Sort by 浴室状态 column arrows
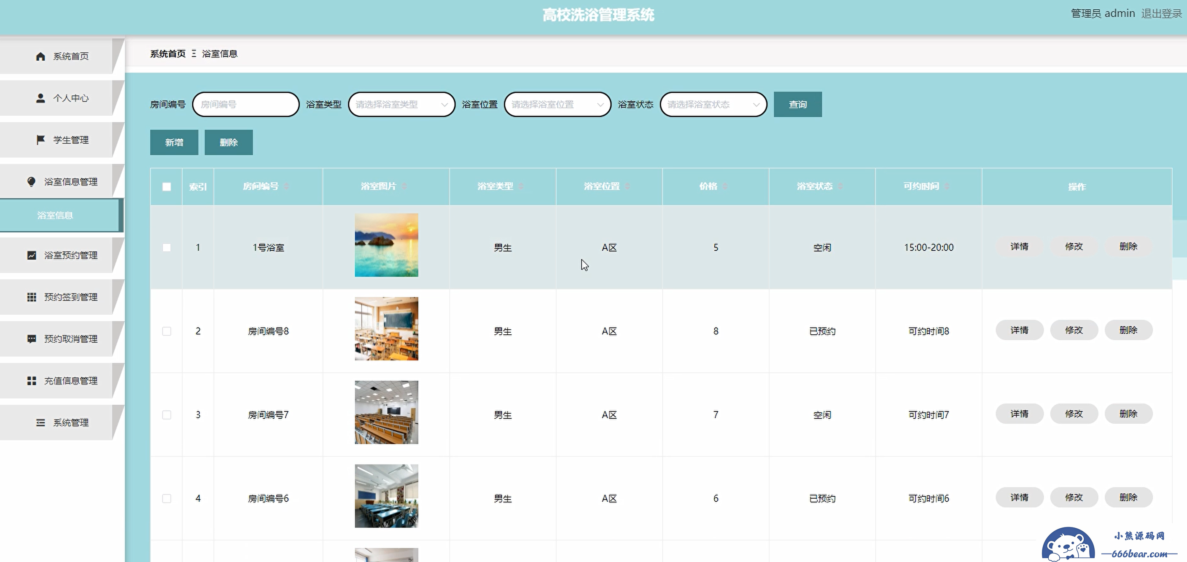The width and height of the screenshot is (1187, 562). [840, 186]
